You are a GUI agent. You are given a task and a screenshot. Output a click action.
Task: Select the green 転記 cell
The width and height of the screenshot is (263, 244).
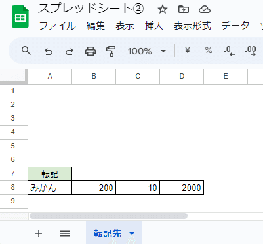50,174
